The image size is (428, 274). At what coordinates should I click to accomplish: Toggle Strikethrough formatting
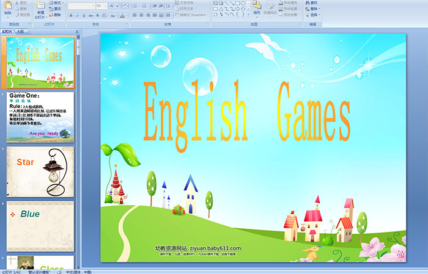click(90, 15)
